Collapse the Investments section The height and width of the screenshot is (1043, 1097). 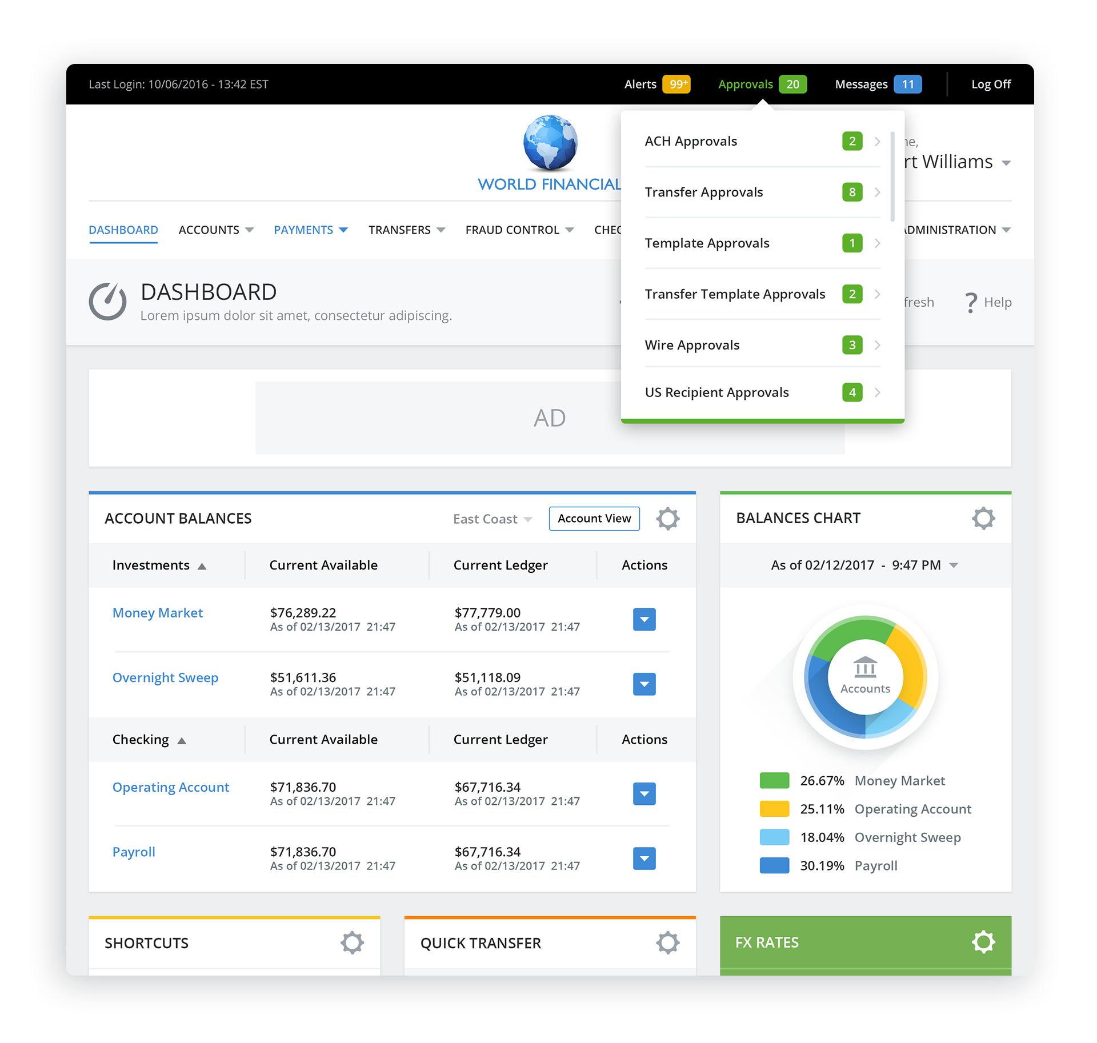202,566
